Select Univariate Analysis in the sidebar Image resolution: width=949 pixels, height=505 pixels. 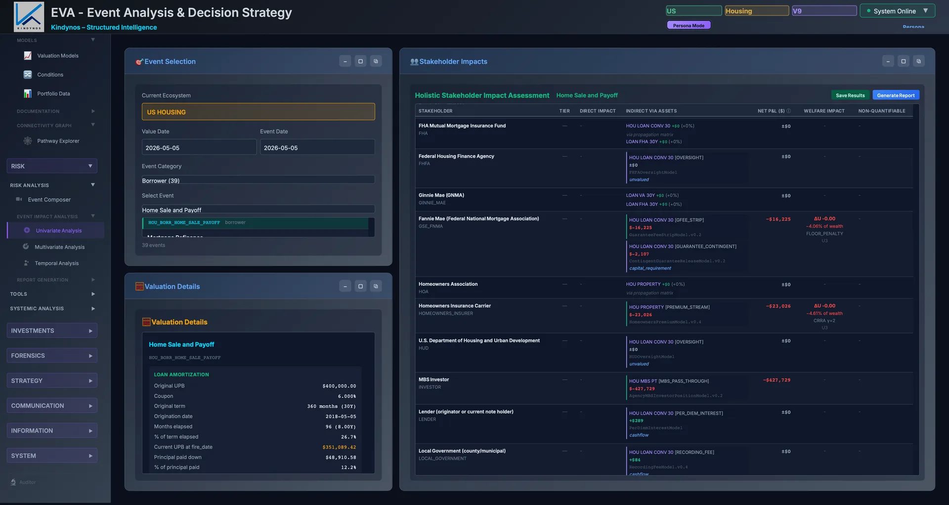pos(55,231)
